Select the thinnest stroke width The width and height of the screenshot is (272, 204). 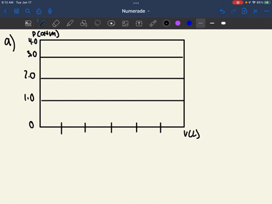(201, 23)
